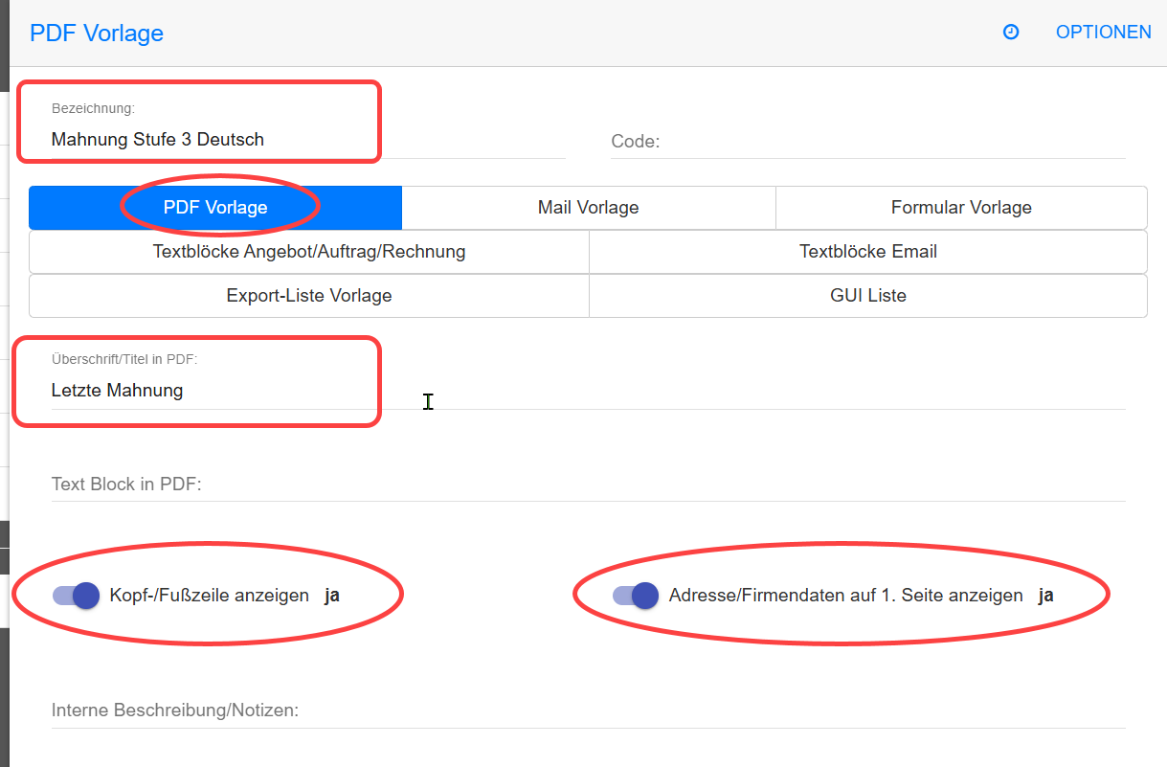The height and width of the screenshot is (767, 1167).
Task: Click the PDF Vorlage dialog title
Action: 97,34
